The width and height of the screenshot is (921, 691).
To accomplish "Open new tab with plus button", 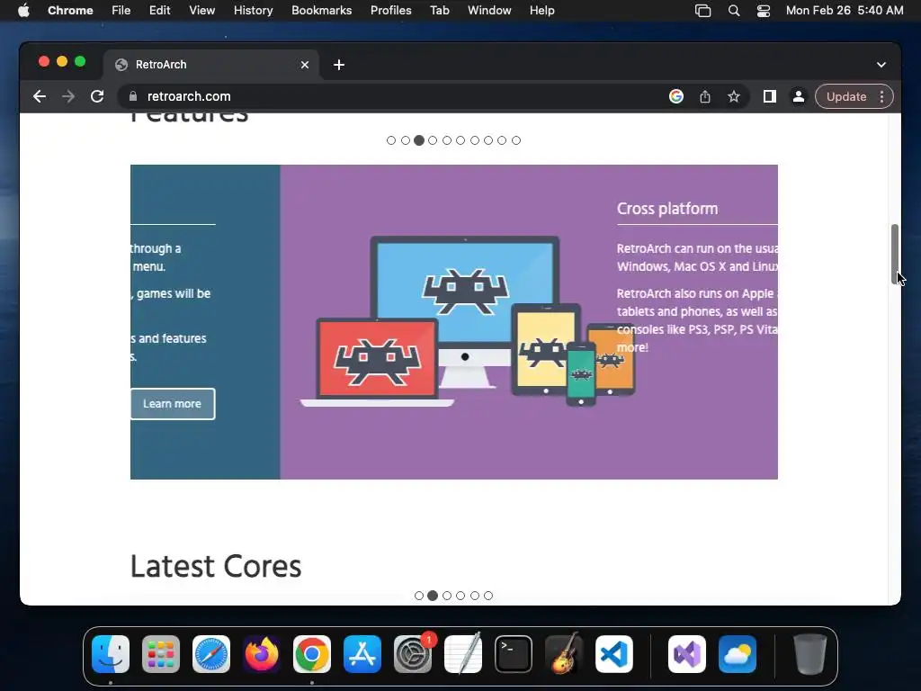I will [339, 65].
